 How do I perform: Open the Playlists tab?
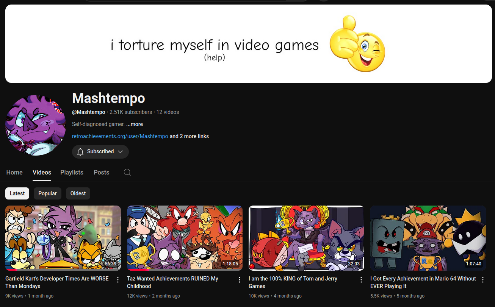72,172
